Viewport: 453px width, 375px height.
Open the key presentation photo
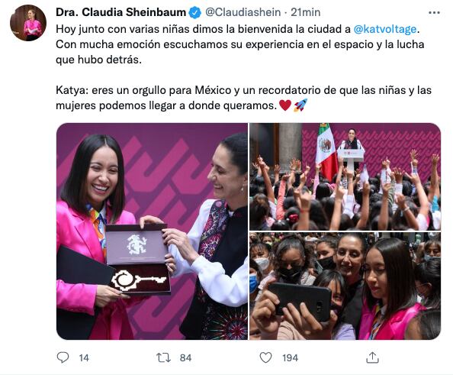coord(152,231)
